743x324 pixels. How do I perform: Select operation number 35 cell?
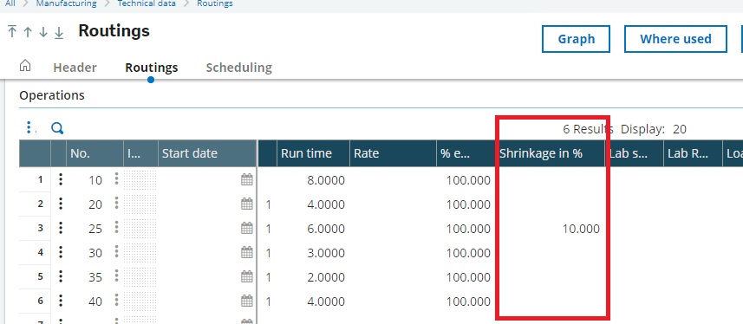tap(95, 277)
